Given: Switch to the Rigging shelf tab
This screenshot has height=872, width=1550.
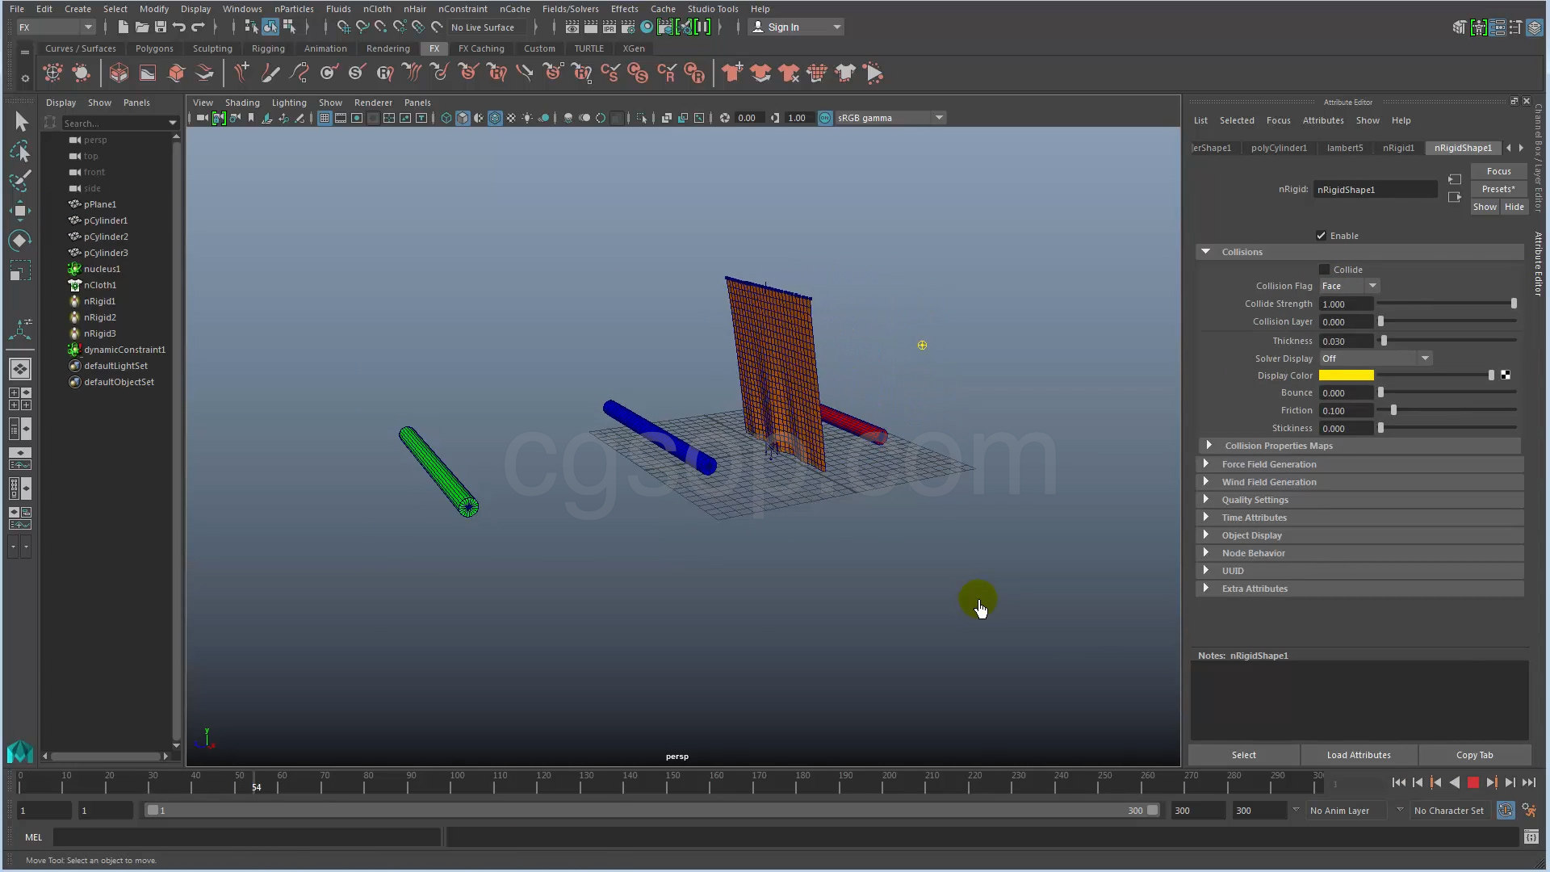Looking at the screenshot, I should [268, 48].
